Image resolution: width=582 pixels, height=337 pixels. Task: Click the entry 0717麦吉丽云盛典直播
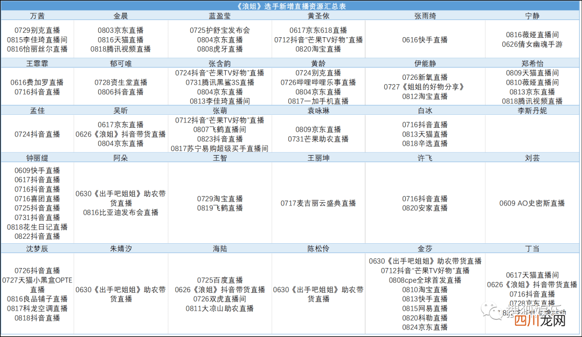(318, 203)
